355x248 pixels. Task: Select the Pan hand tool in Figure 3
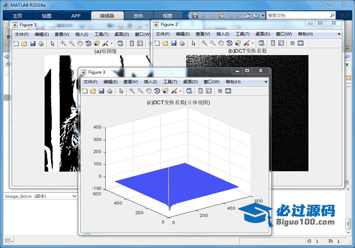pos(148,91)
